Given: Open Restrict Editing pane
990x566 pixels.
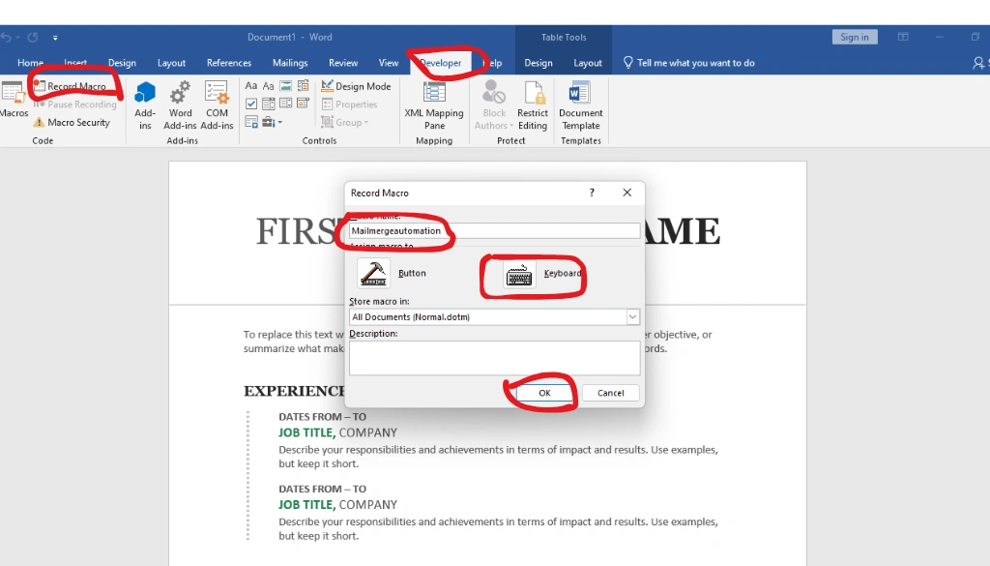Looking at the screenshot, I should pyautogui.click(x=533, y=104).
